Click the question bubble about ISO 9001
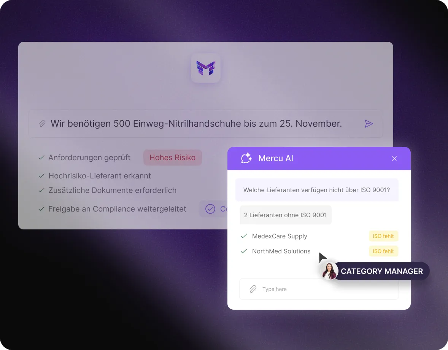The image size is (448, 350). click(316, 190)
